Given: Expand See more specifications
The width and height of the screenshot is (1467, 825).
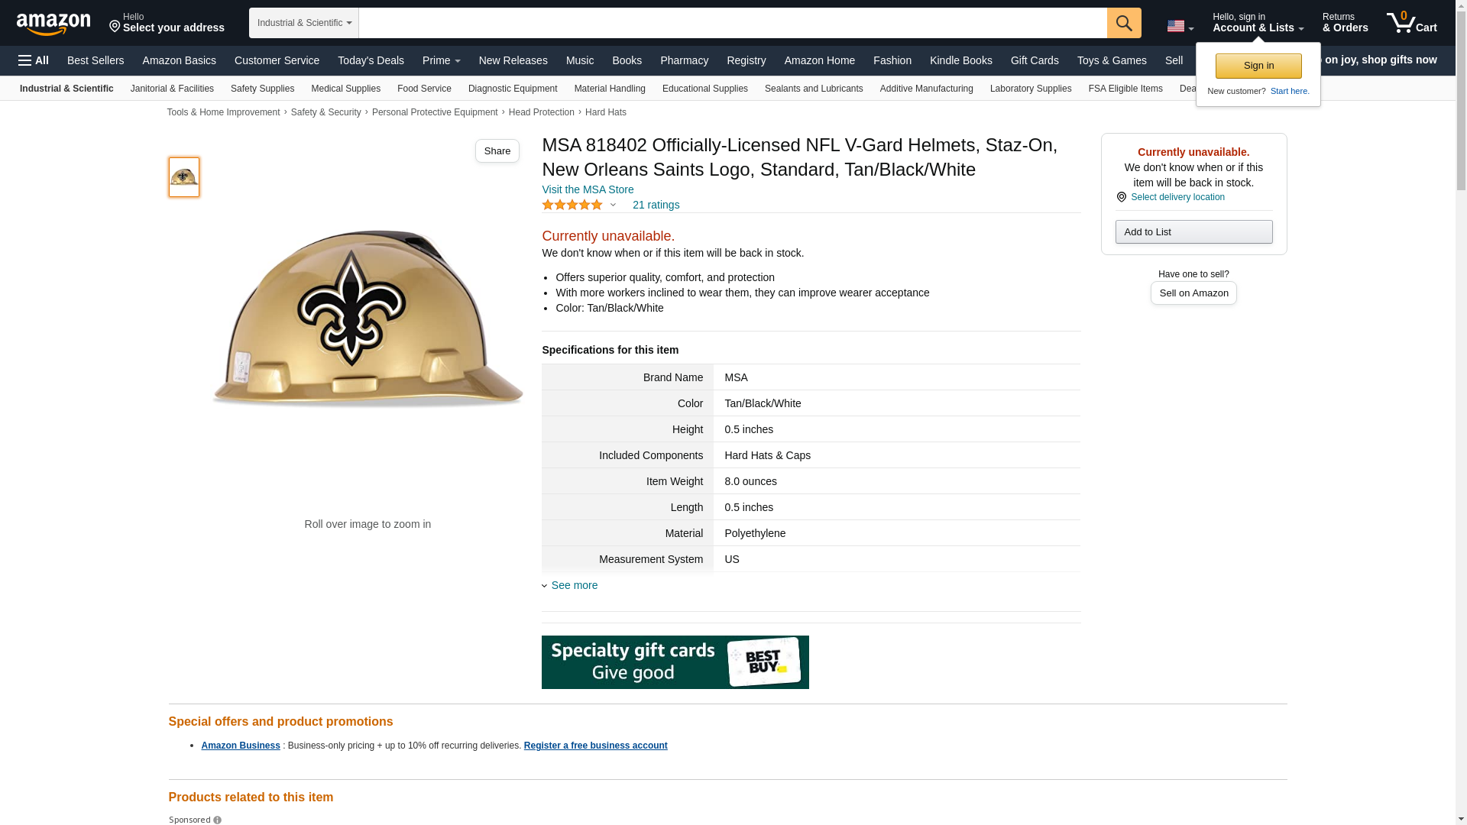Looking at the screenshot, I should click(x=574, y=585).
